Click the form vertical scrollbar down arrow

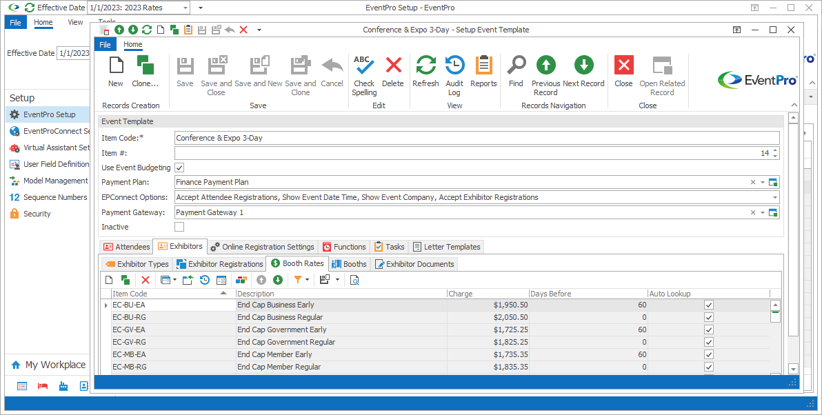[x=793, y=370]
